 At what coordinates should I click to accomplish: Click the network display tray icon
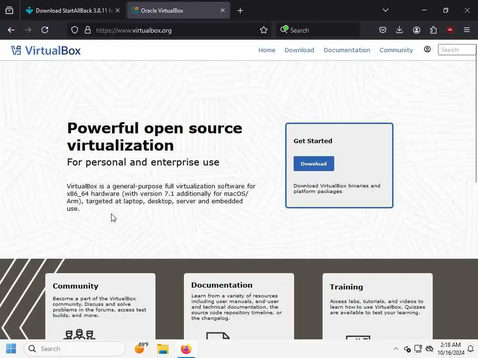(x=418, y=349)
